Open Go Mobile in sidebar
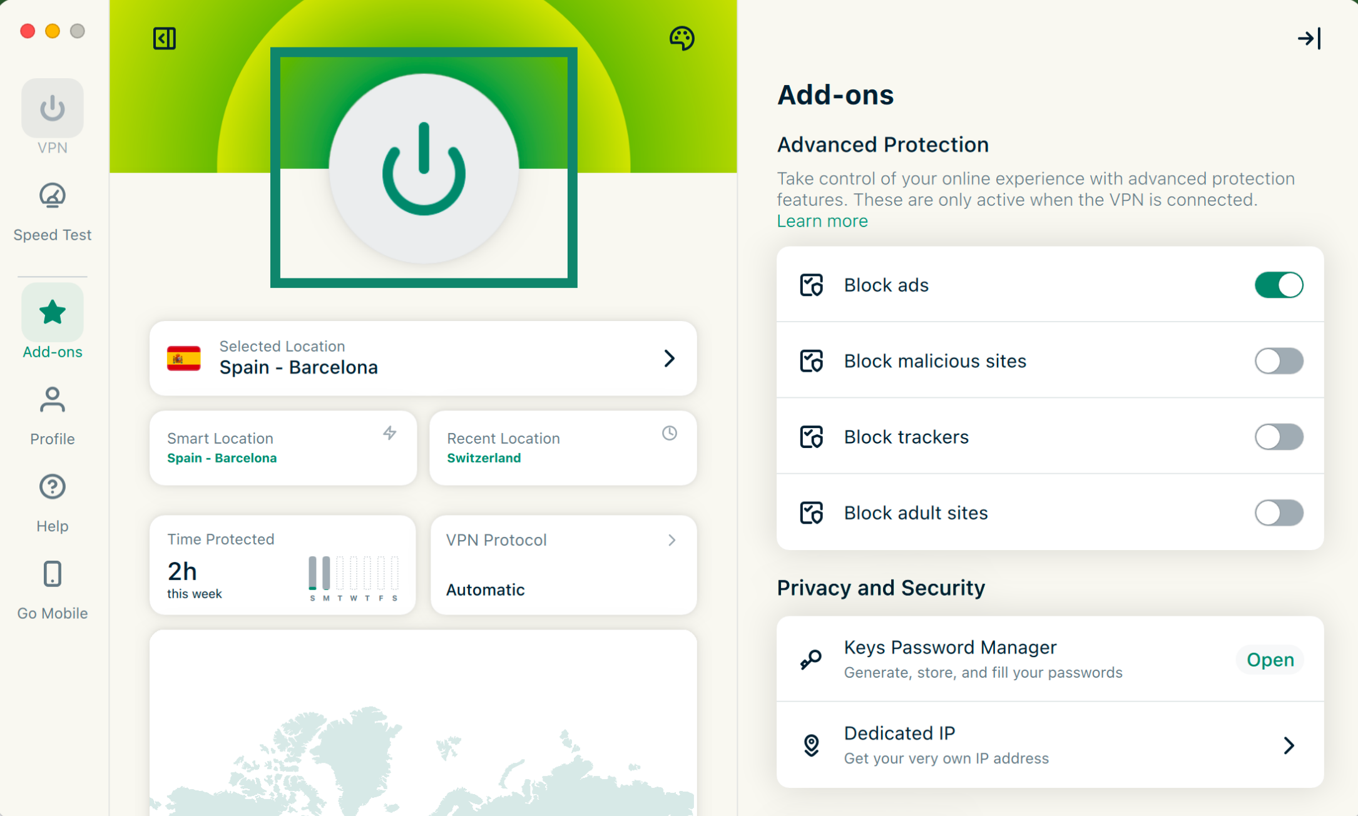 [53, 589]
